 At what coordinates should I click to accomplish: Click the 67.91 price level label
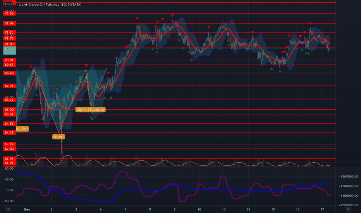9,86
